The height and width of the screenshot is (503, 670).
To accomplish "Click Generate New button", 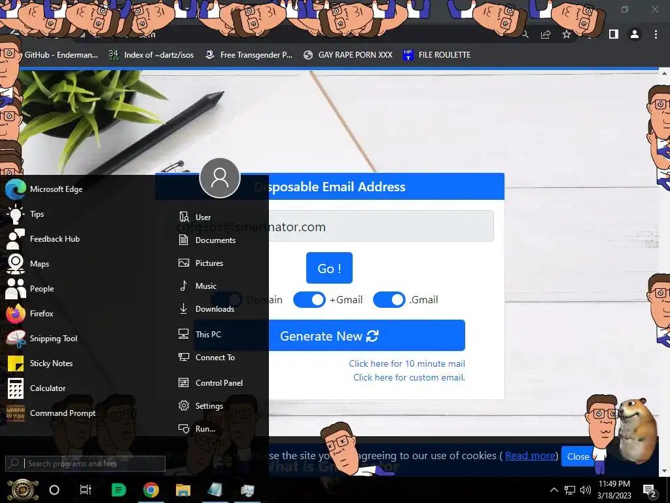I will click(x=329, y=336).
